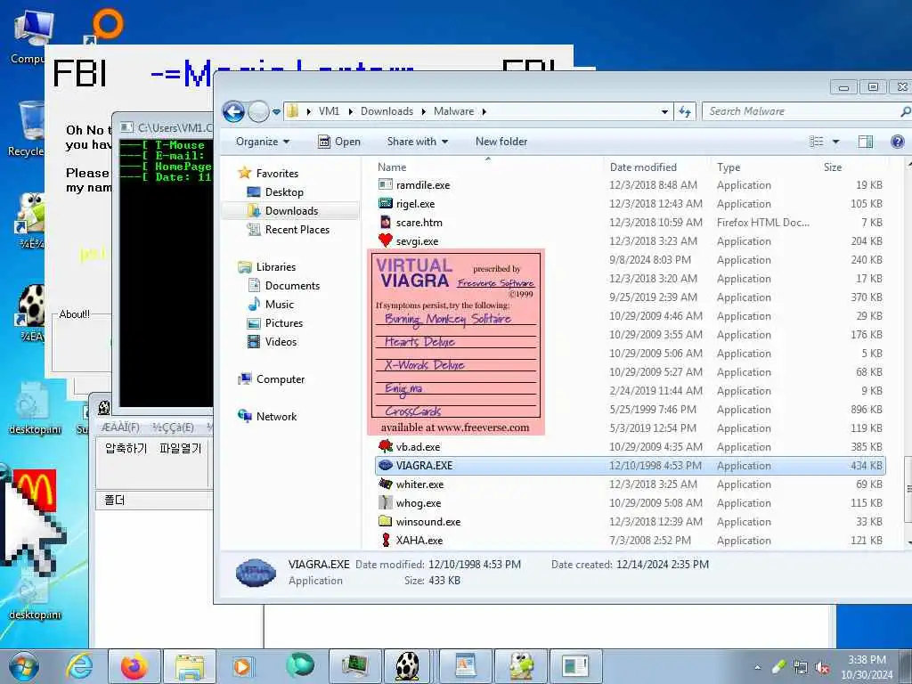
Task: Select the VIAGRA.EXE file row
Action: pyautogui.click(x=631, y=465)
